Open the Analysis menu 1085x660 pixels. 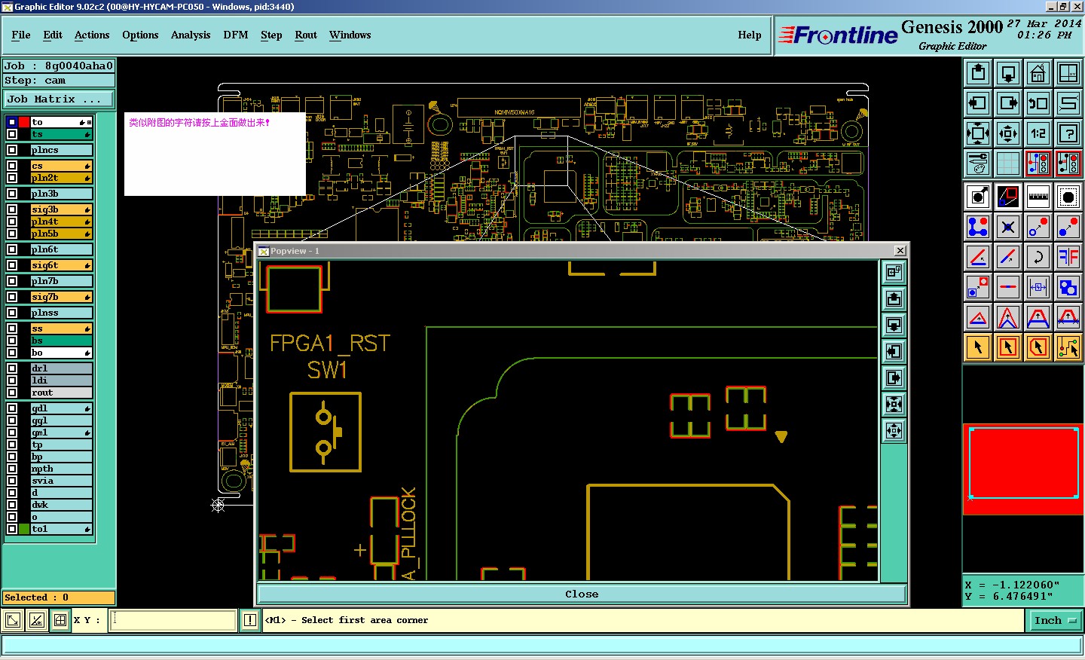(190, 35)
